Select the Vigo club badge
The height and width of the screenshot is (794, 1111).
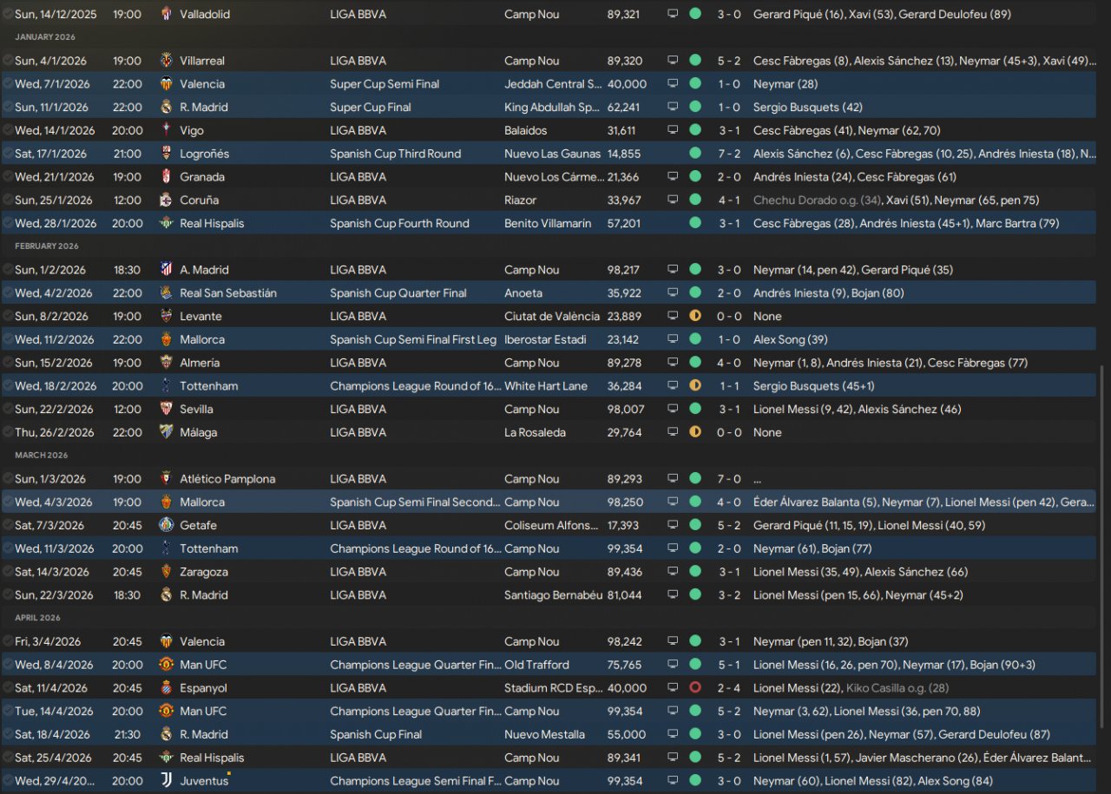pyautogui.click(x=167, y=130)
